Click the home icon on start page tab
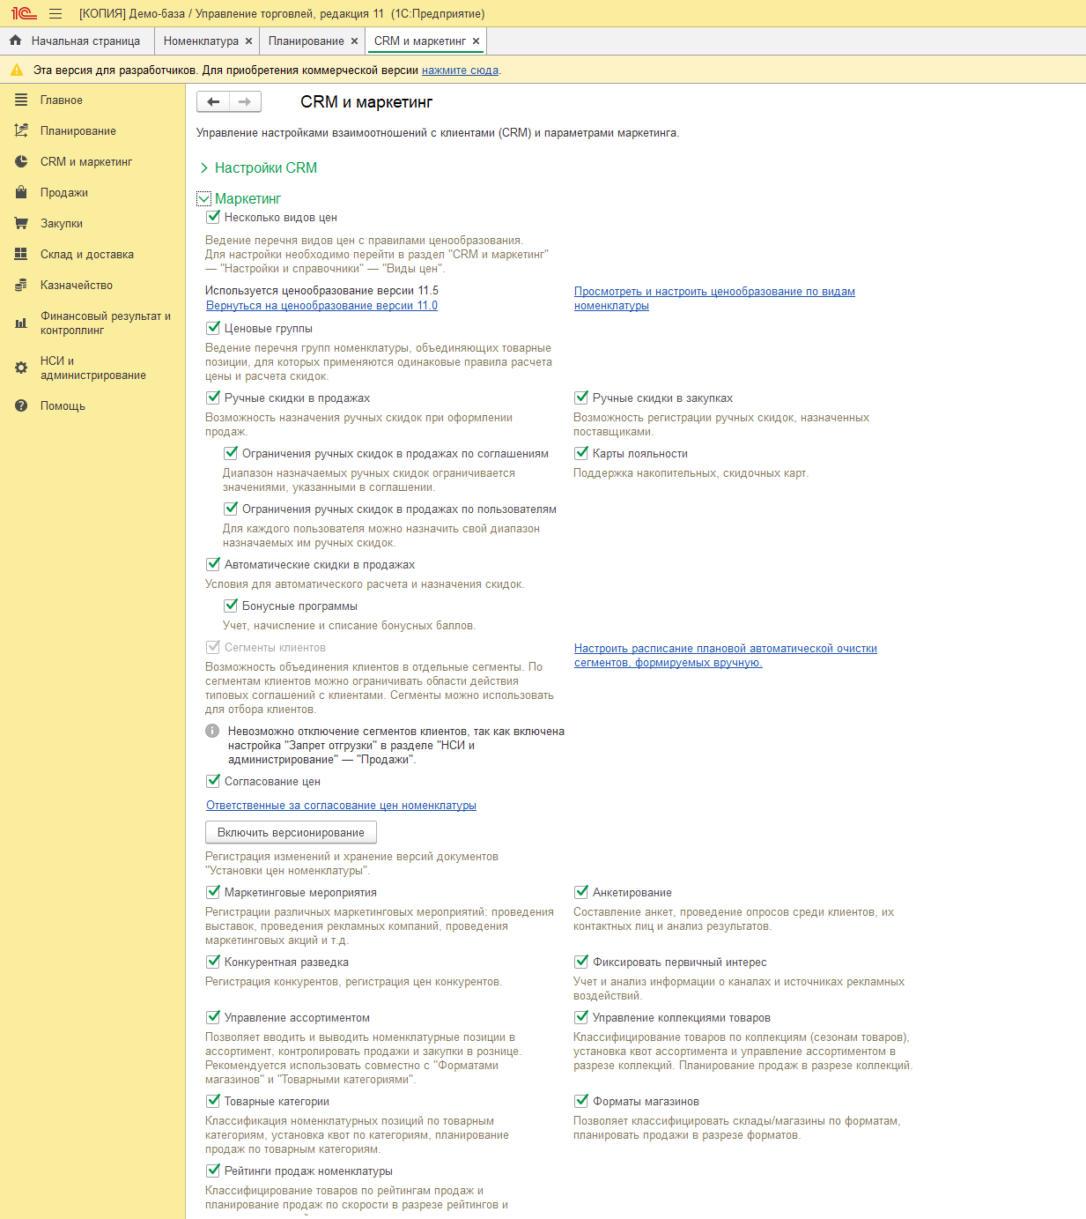This screenshot has width=1086, height=1219. coord(15,41)
